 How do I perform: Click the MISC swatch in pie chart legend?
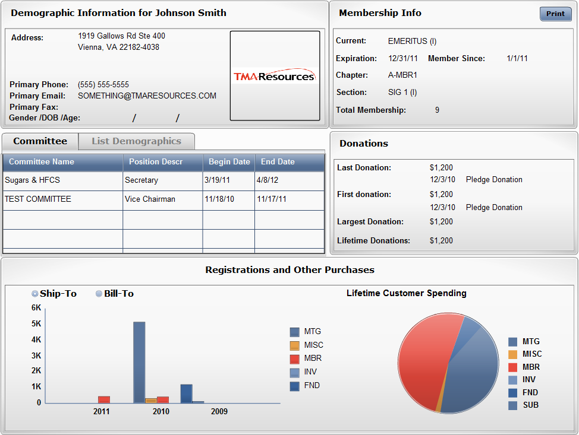[512, 354]
